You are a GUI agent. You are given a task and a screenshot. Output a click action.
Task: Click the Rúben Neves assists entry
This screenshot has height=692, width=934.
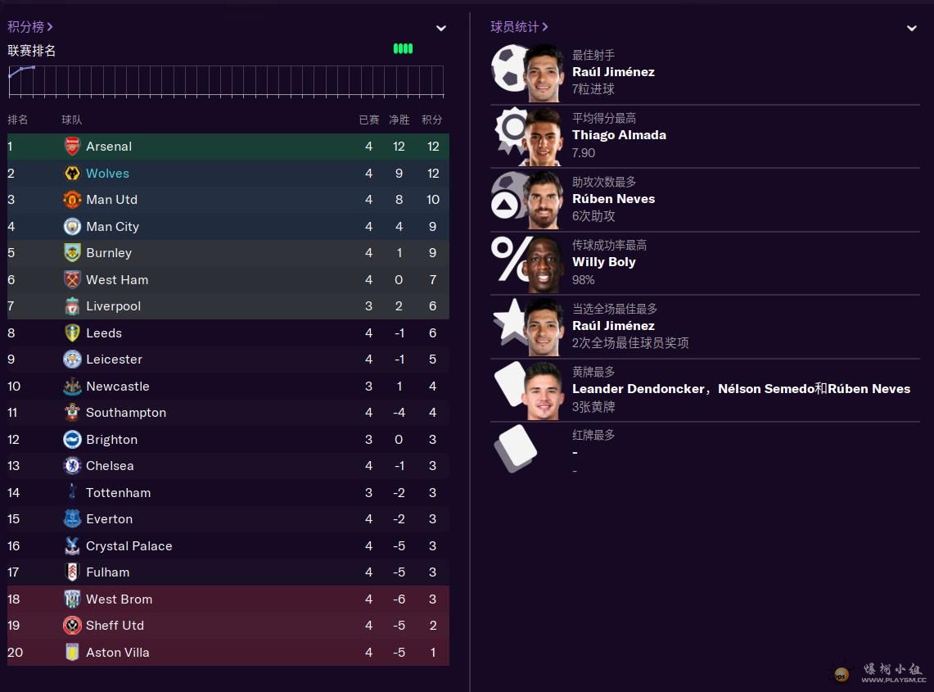614,198
